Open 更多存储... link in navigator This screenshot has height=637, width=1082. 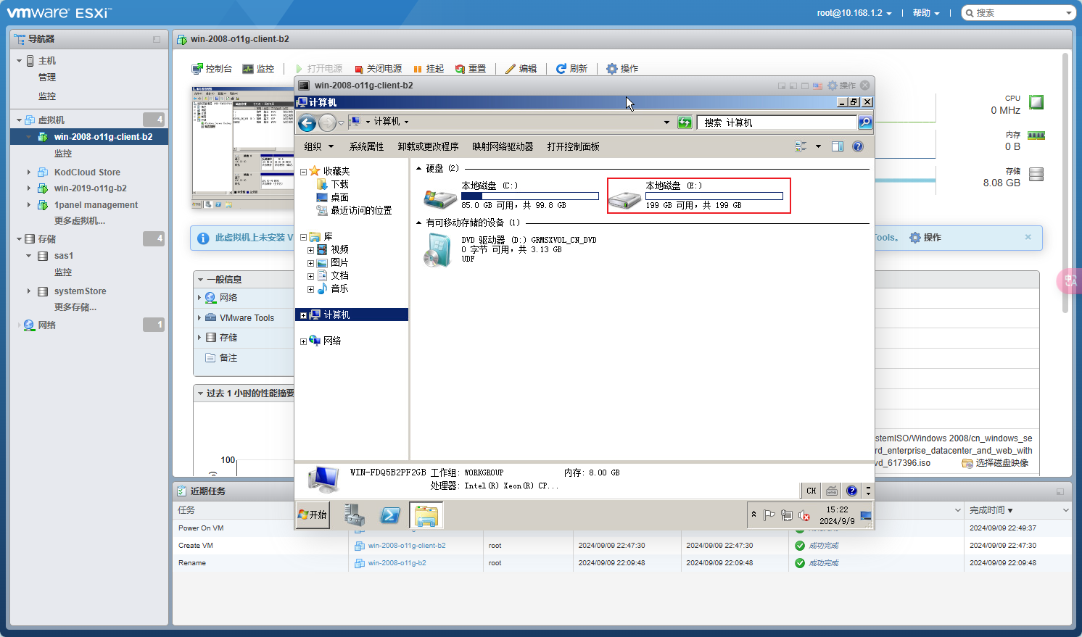[75, 307]
